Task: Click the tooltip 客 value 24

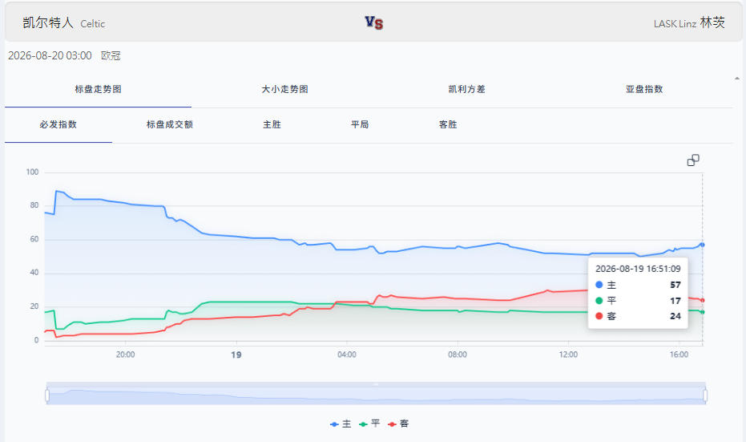Action: 675,316
